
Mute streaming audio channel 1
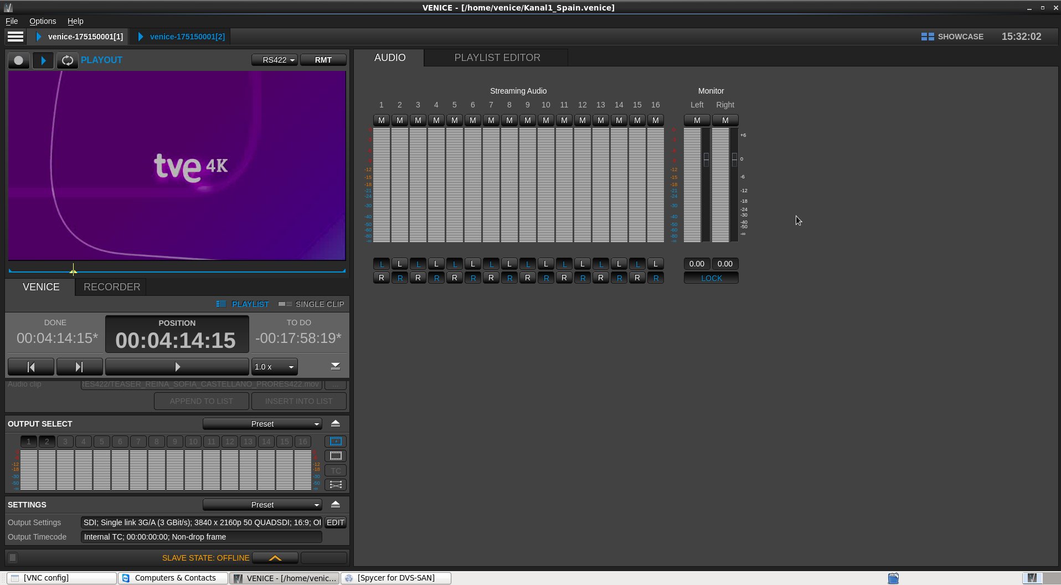pyautogui.click(x=382, y=120)
